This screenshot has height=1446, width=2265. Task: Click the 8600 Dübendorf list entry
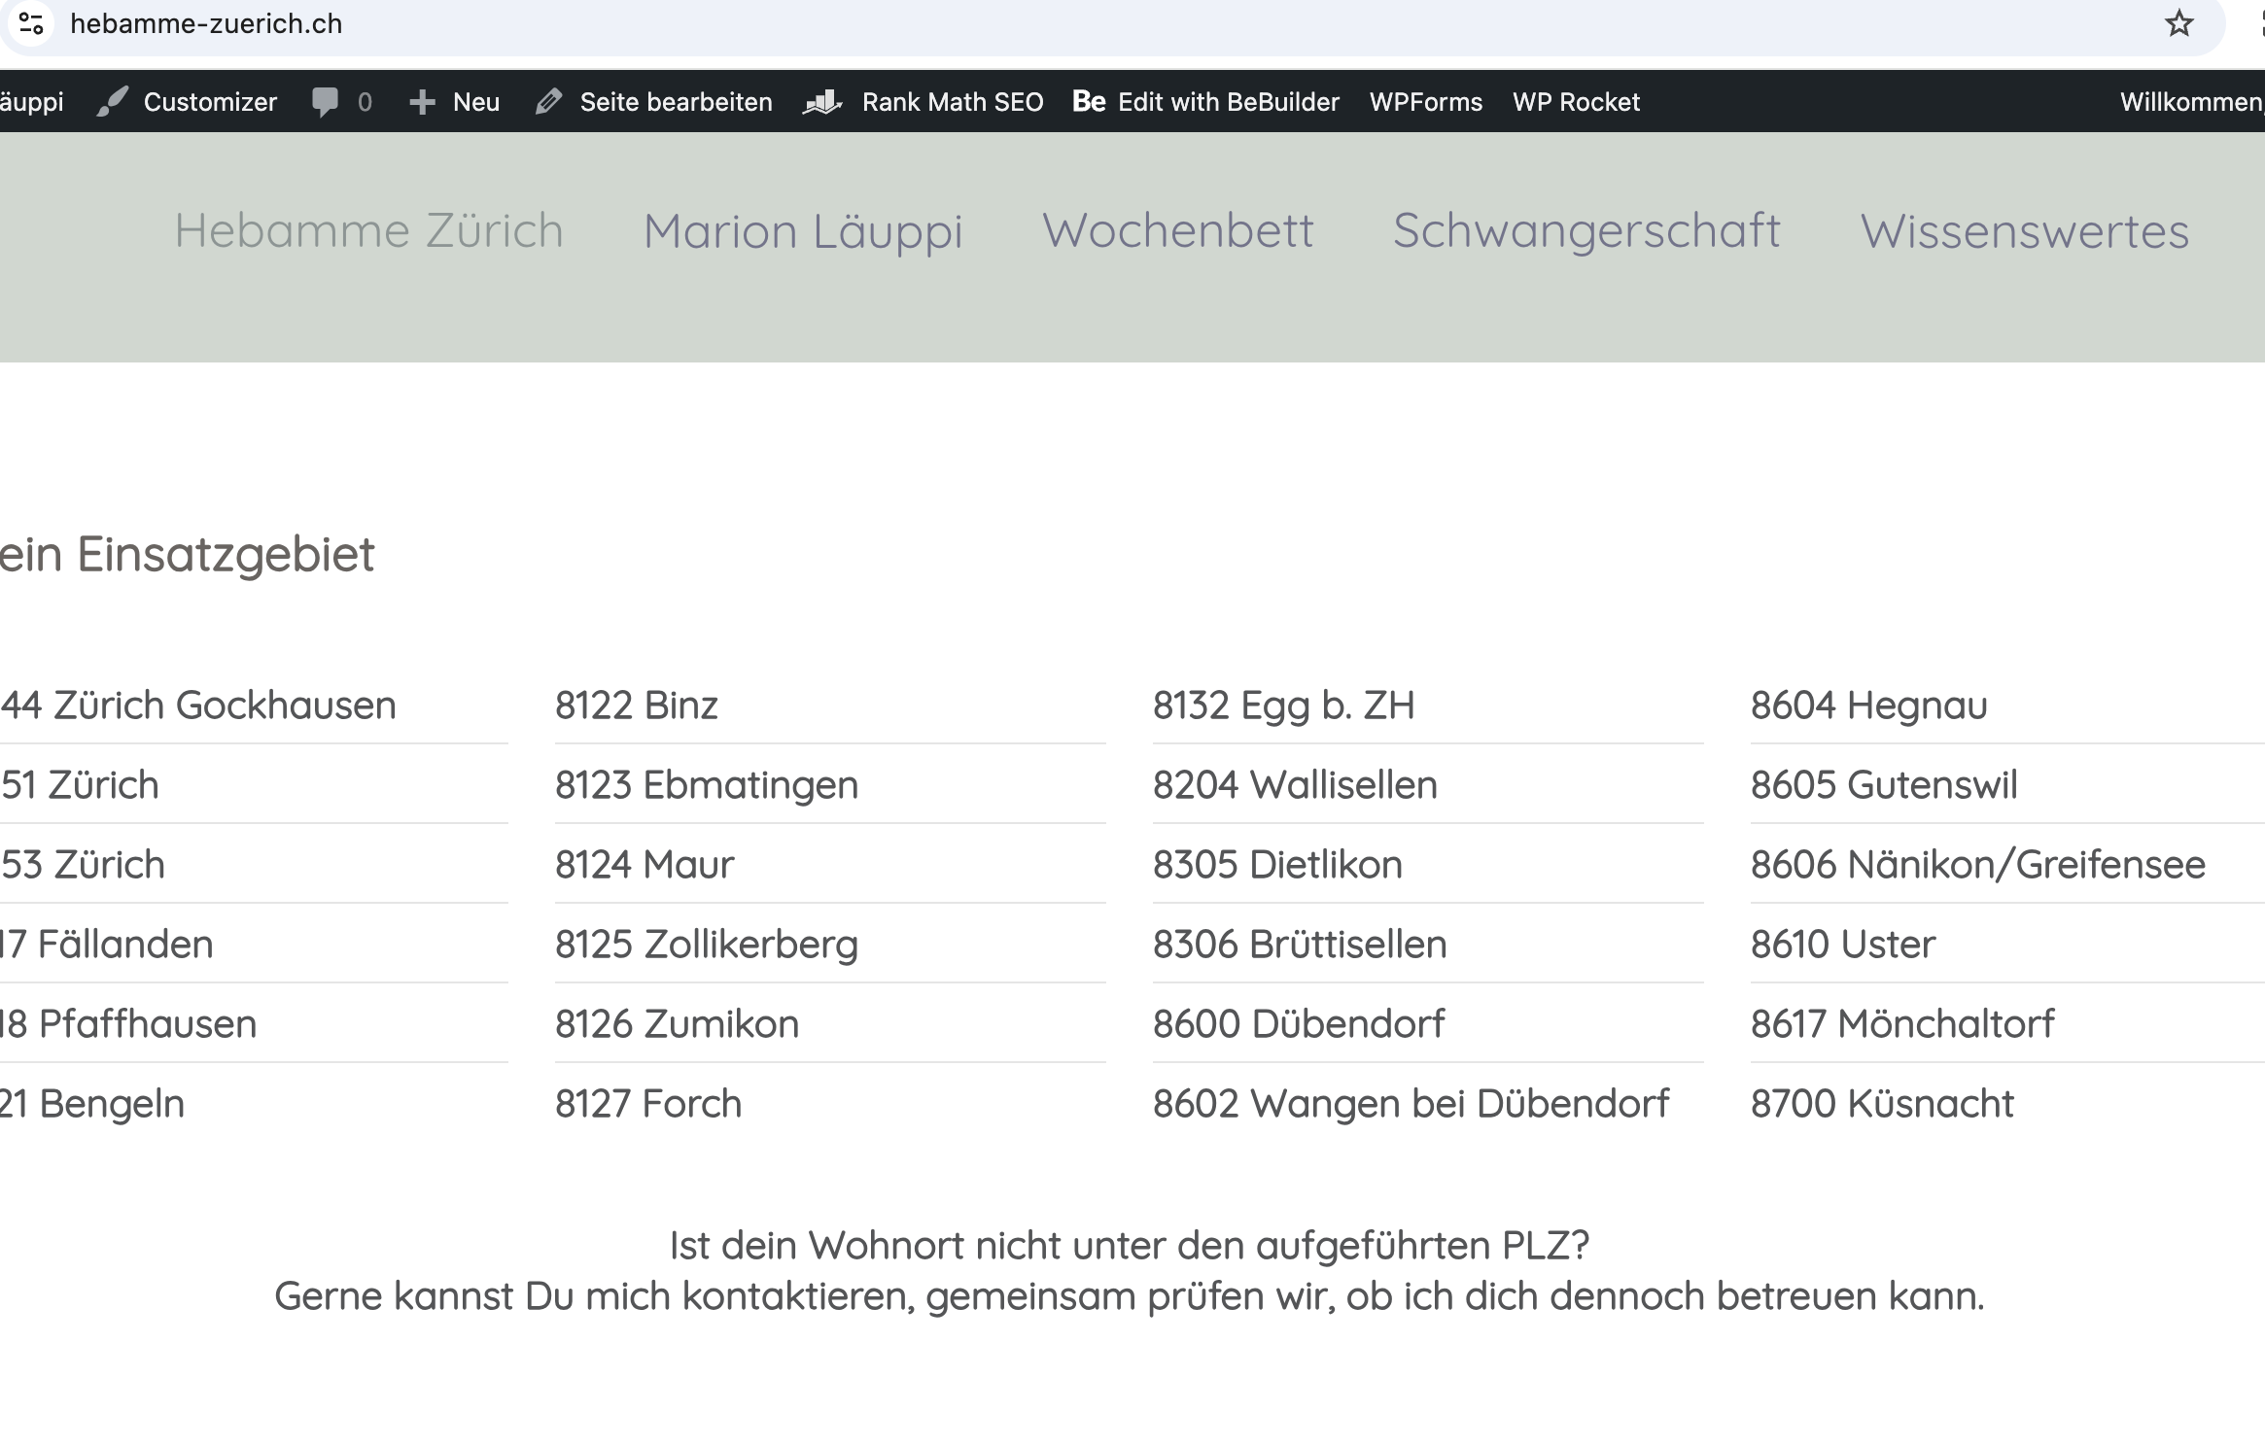coord(1298,1023)
